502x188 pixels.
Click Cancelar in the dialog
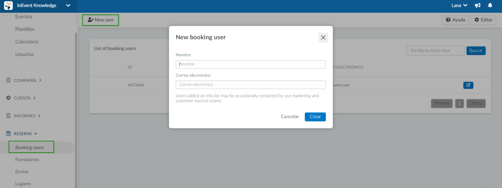(290, 117)
